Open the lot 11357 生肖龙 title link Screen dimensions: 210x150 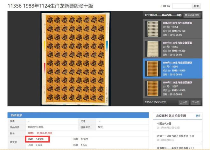tap(177, 82)
